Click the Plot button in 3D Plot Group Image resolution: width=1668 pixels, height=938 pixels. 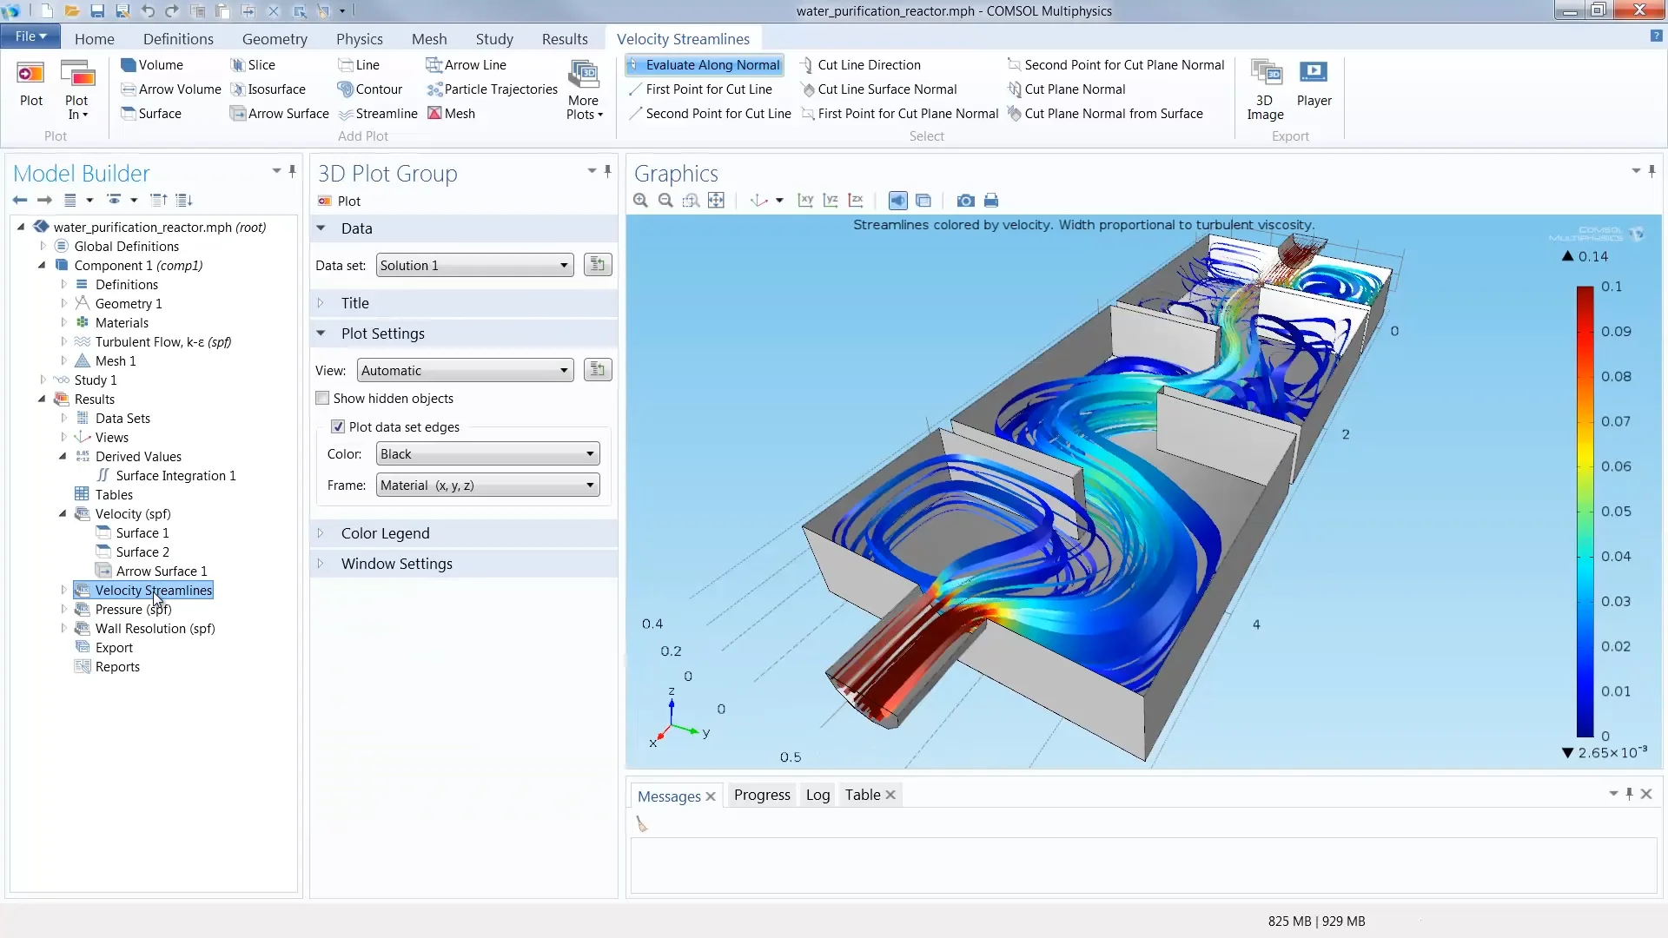coord(340,201)
